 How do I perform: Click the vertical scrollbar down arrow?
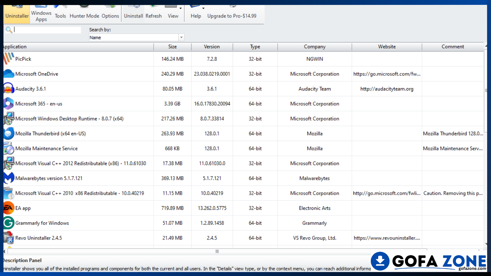pos(486,244)
